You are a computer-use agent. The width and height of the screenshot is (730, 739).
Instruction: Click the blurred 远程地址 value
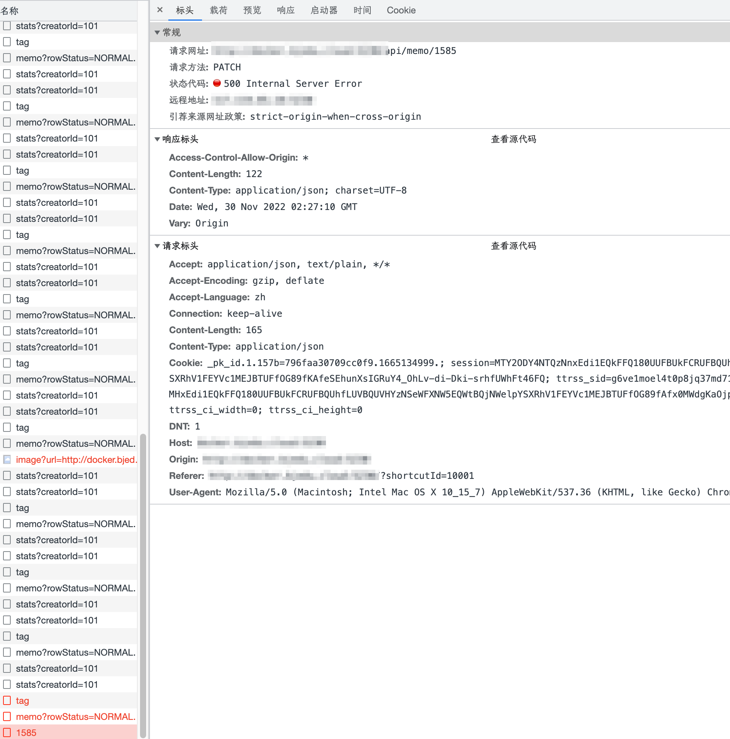(x=264, y=100)
